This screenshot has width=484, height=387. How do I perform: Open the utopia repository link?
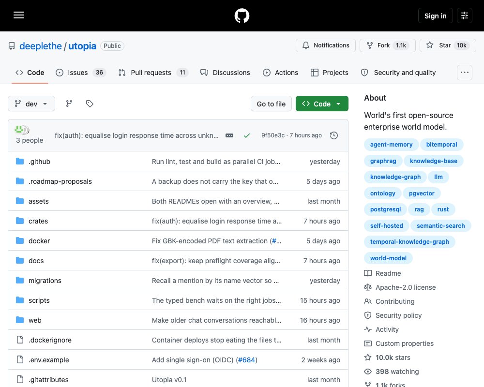(x=82, y=46)
